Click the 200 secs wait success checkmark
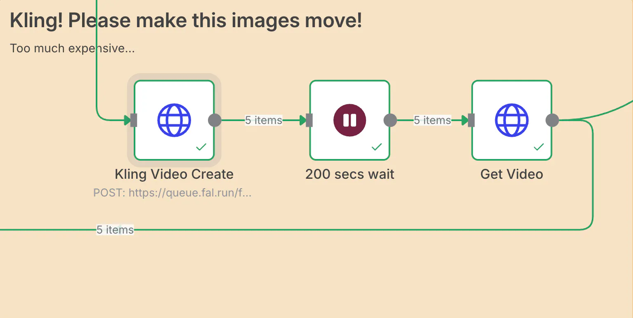The height and width of the screenshot is (318, 633). [x=377, y=147]
